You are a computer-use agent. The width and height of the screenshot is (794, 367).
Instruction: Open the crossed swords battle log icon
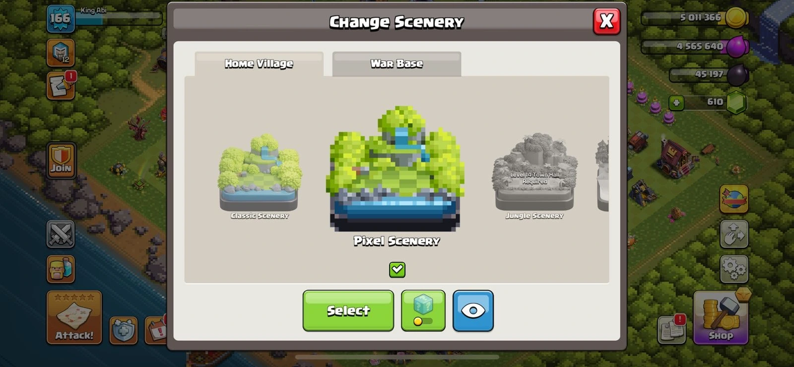pos(61,234)
